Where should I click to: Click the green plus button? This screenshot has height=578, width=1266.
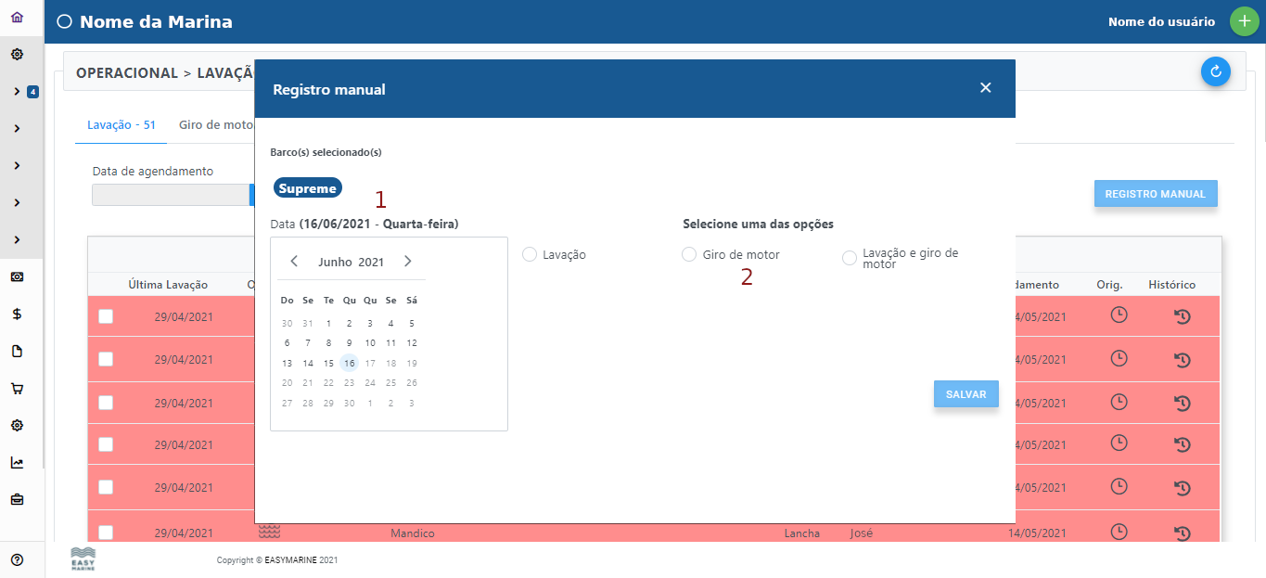click(1244, 21)
